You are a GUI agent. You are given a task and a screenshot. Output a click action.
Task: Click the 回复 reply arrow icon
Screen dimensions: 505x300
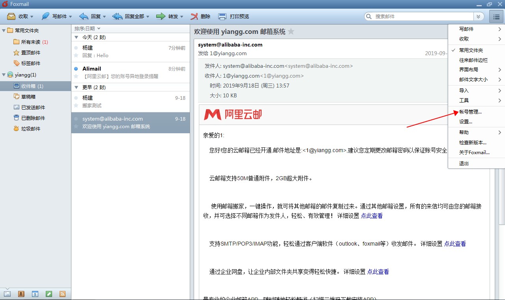pyautogui.click(x=84, y=16)
